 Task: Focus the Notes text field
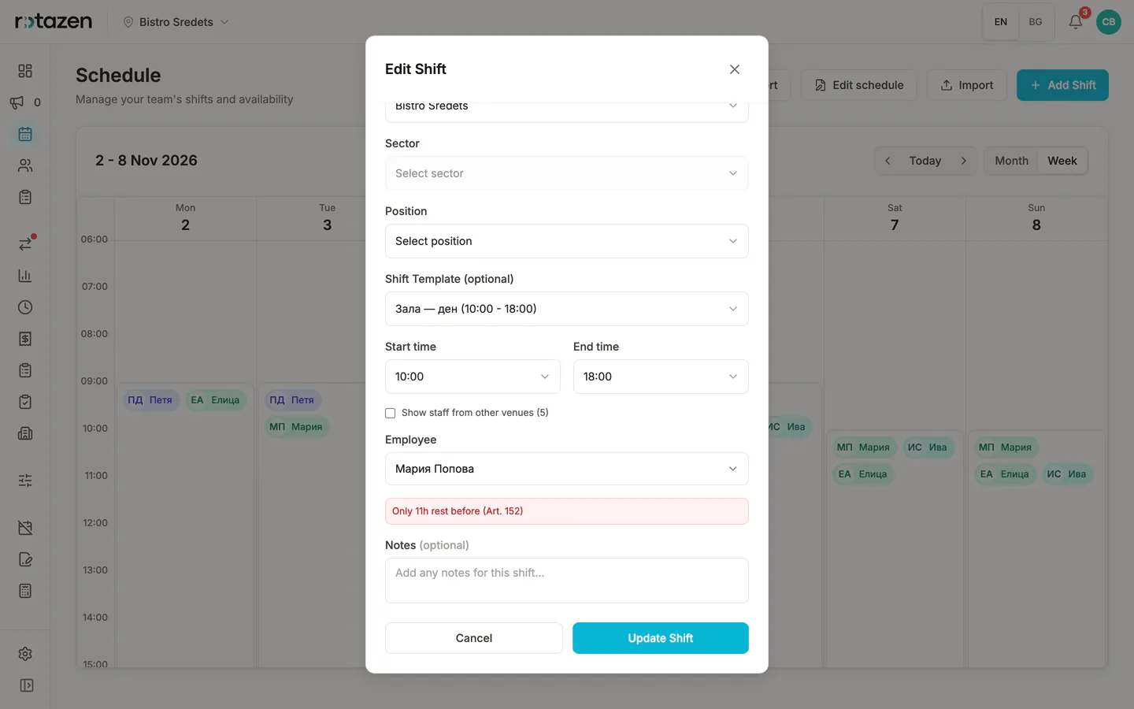567,581
